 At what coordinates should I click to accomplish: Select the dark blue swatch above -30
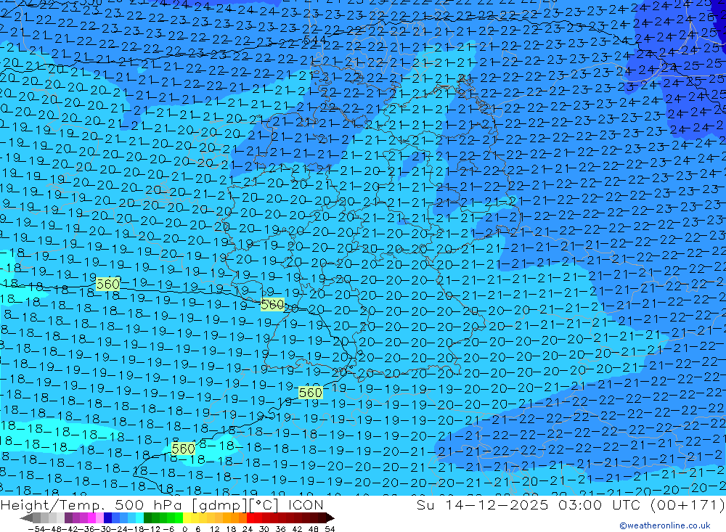pos(107,517)
